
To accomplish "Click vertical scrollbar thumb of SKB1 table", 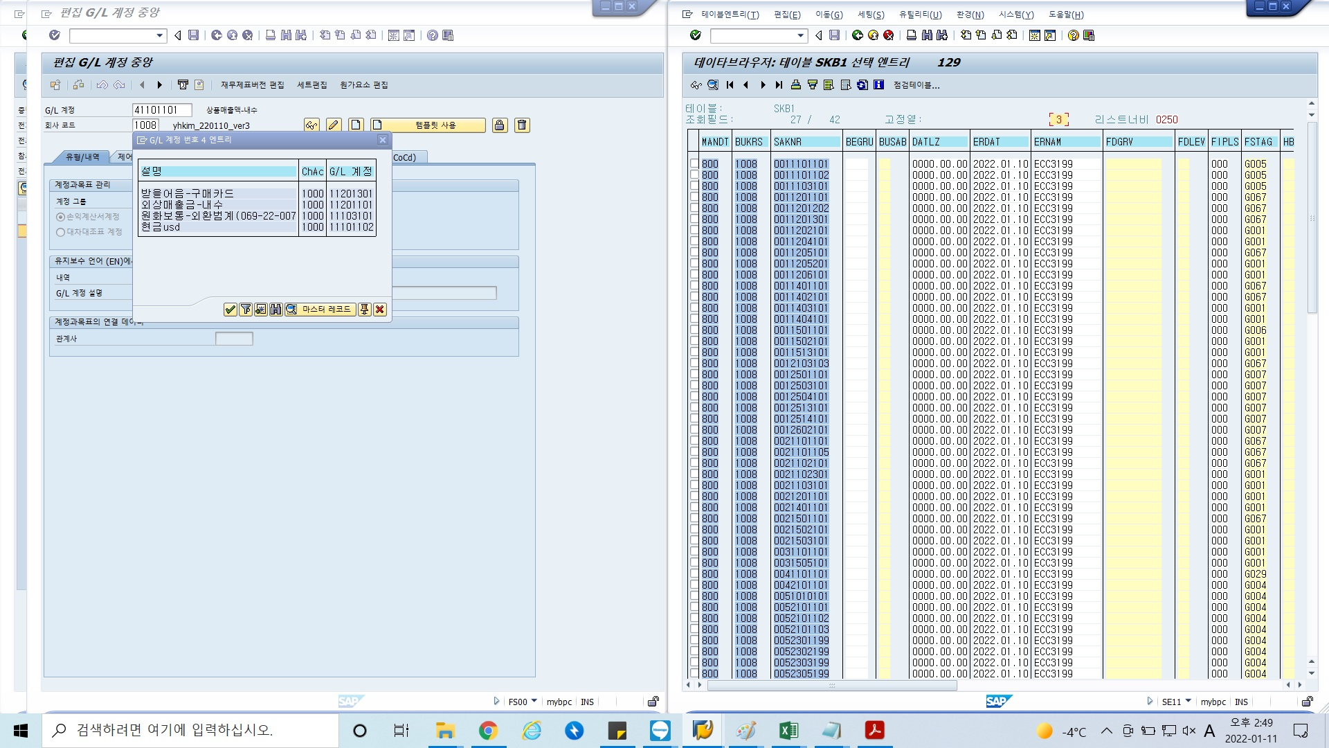I will click(1312, 218).
